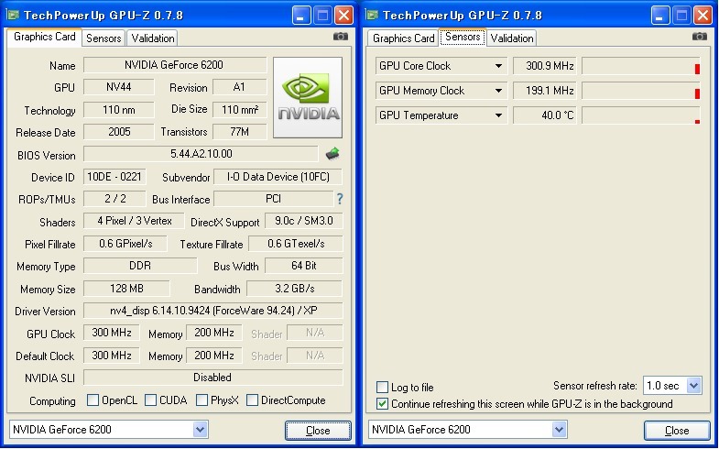Click the NVIDIA logo image
719x449 pixels.
[308, 97]
